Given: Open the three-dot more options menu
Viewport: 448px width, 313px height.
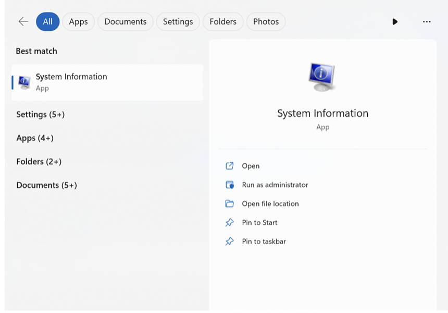Looking at the screenshot, I should (427, 22).
